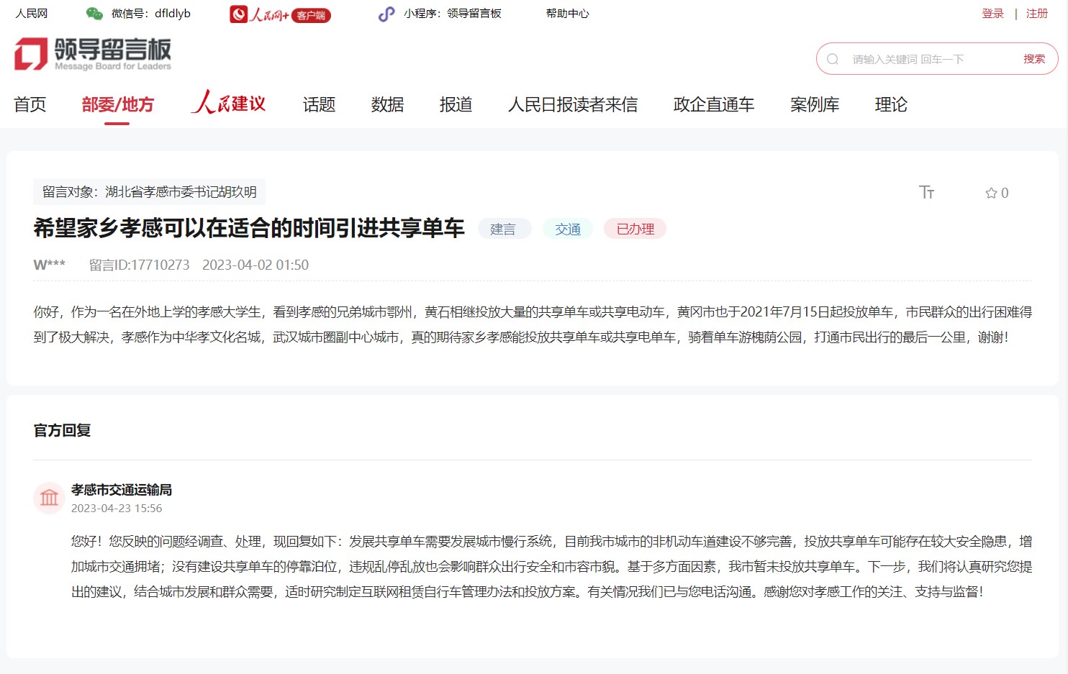The image size is (1068, 674).
Task: Click the 交通 category tag
Action: [x=568, y=229]
